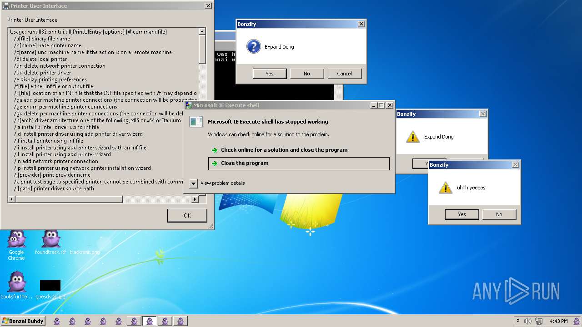Click the program icon in IE Execute shell dialog

(196, 122)
